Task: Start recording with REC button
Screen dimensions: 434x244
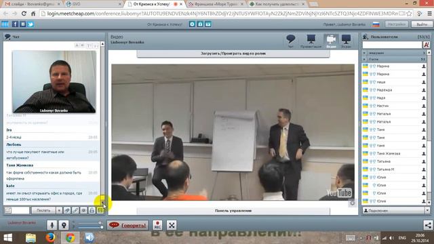Action: tap(157, 225)
